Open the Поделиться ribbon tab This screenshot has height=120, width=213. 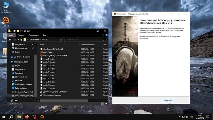34,35
